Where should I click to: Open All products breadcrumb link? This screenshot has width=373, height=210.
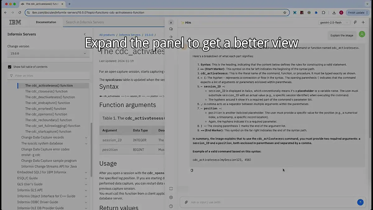point(107,35)
